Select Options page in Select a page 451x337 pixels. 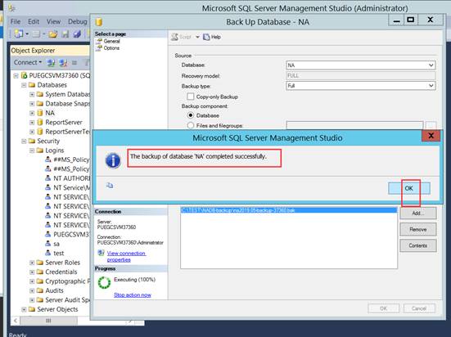tap(111, 48)
